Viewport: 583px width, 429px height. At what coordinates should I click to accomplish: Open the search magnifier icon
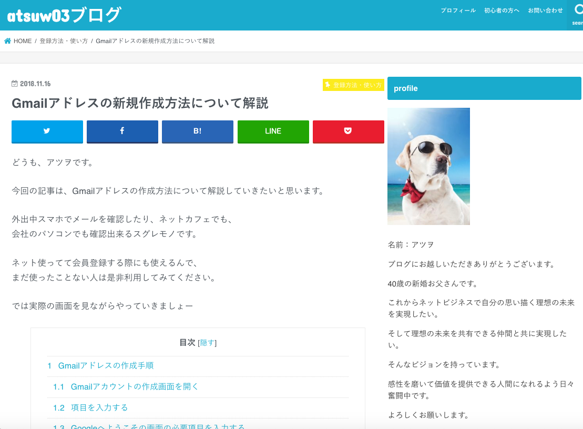point(578,9)
